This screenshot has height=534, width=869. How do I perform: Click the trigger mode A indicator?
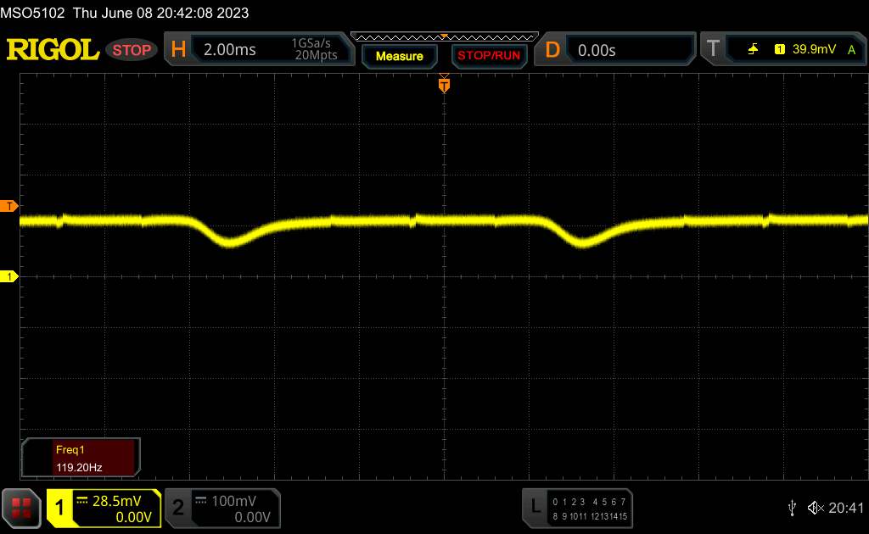click(851, 50)
